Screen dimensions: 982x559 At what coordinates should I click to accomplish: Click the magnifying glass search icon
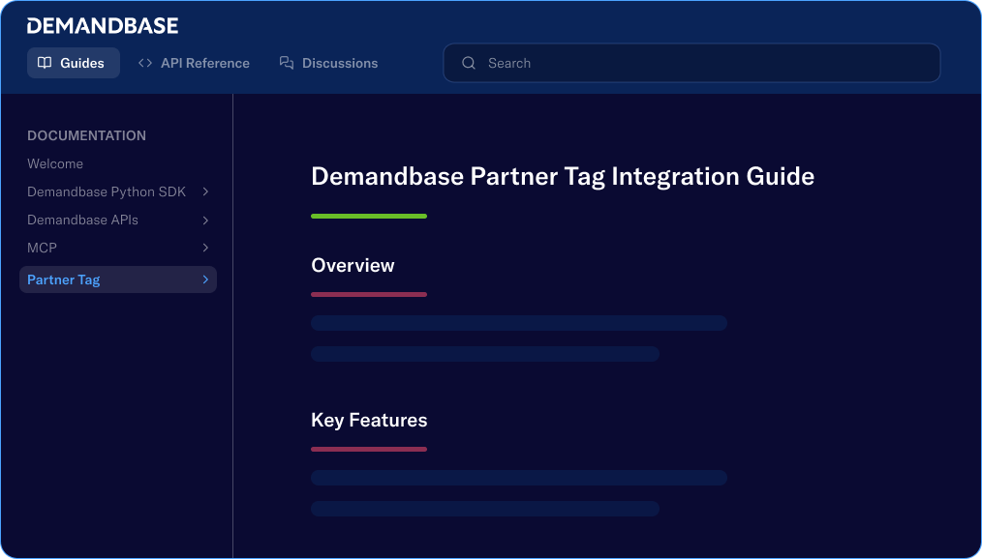[469, 63]
